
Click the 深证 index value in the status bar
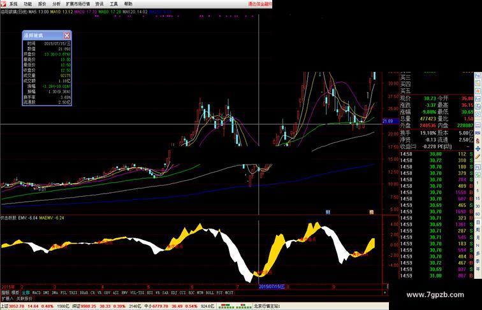pos(87,306)
